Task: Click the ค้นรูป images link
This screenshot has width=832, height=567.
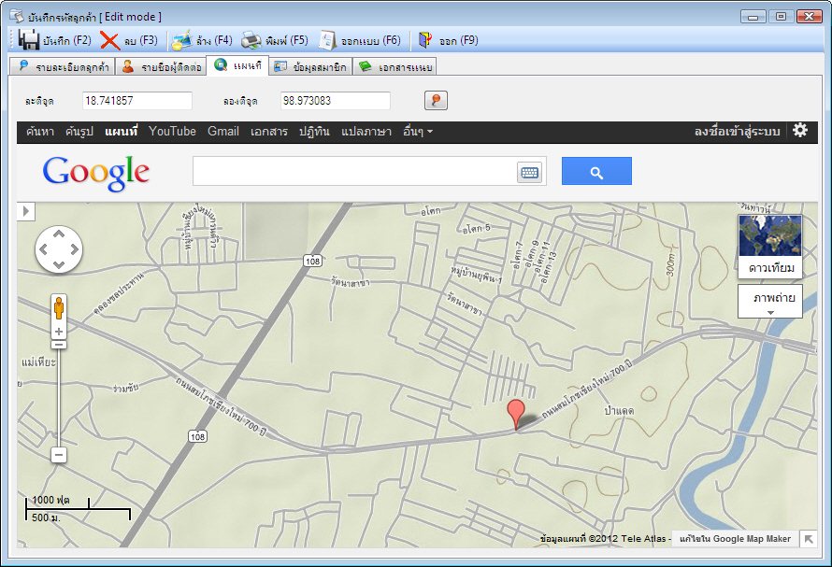Action: pos(79,132)
